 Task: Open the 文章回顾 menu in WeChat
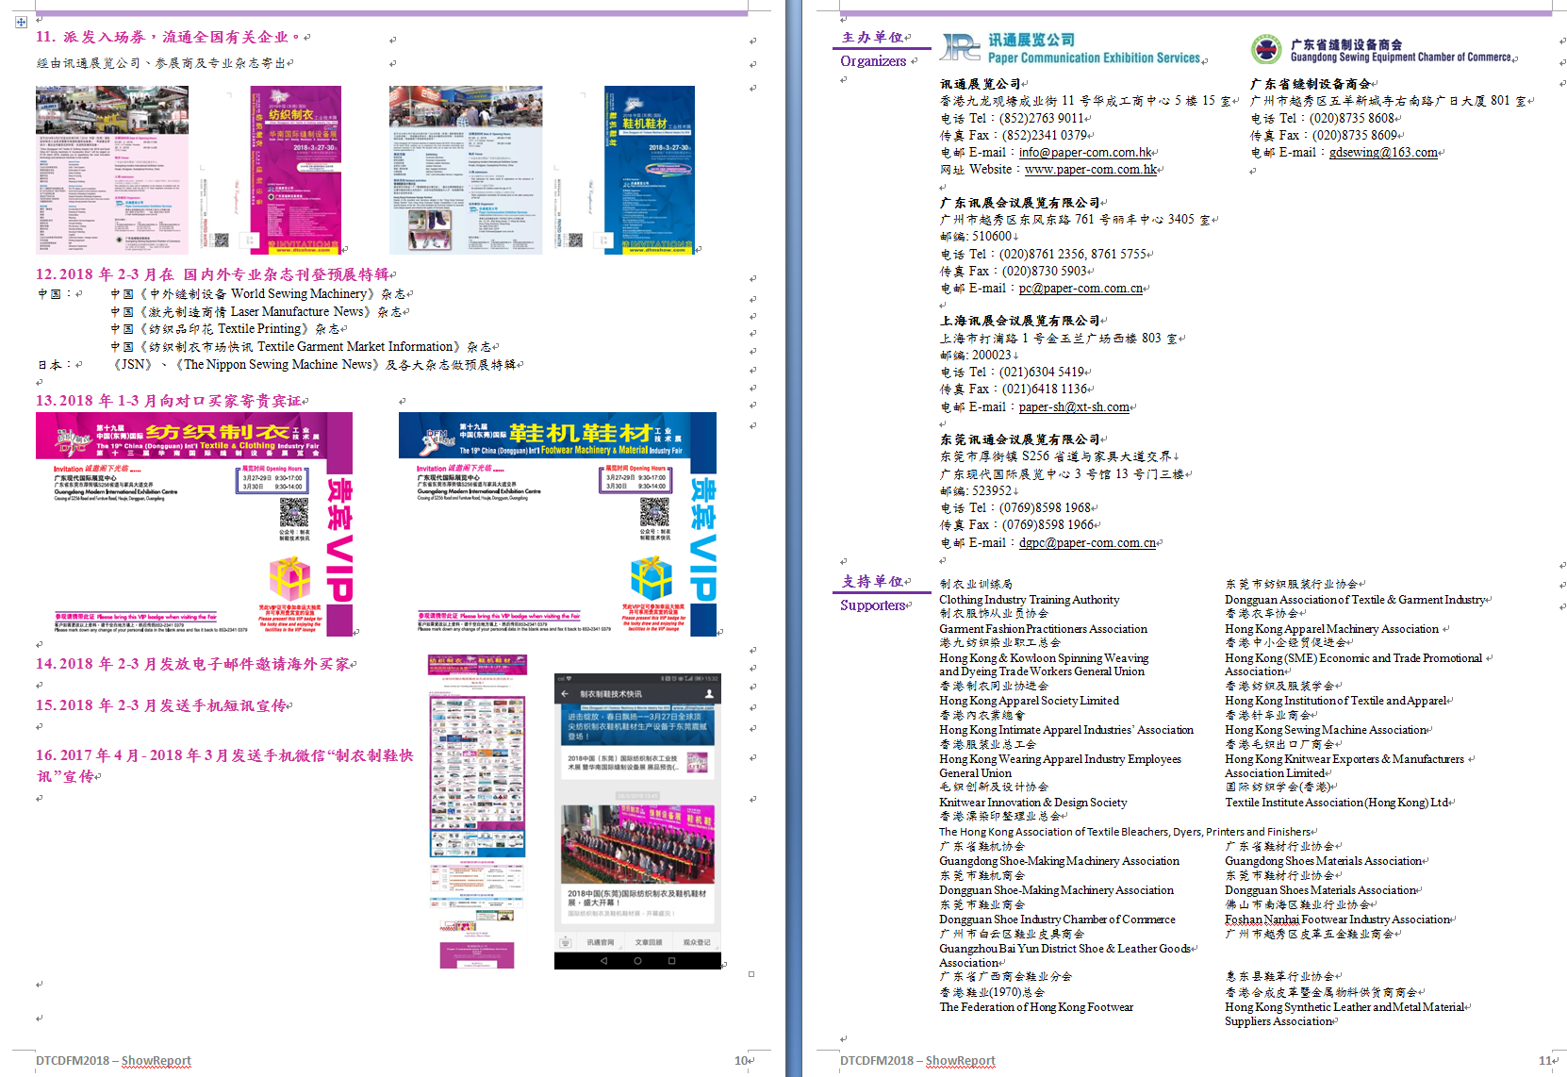(x=649, y=942)
